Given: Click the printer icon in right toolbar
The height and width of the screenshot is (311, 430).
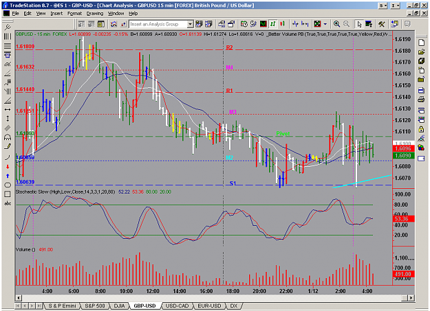Looking at the screenshot, I should tap(421, 99).
